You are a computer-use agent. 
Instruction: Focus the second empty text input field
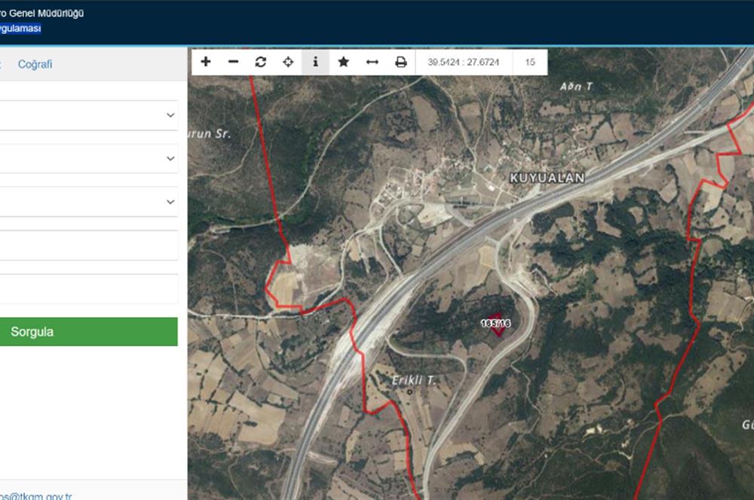click(x=88, y=289)
